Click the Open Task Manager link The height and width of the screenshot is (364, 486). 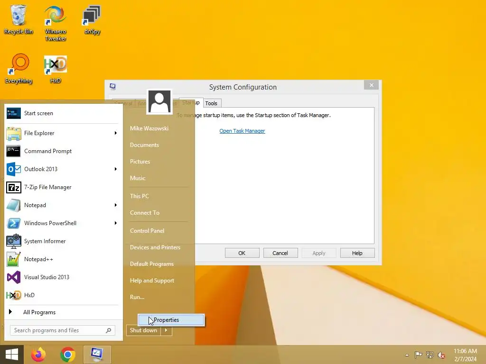242,131
